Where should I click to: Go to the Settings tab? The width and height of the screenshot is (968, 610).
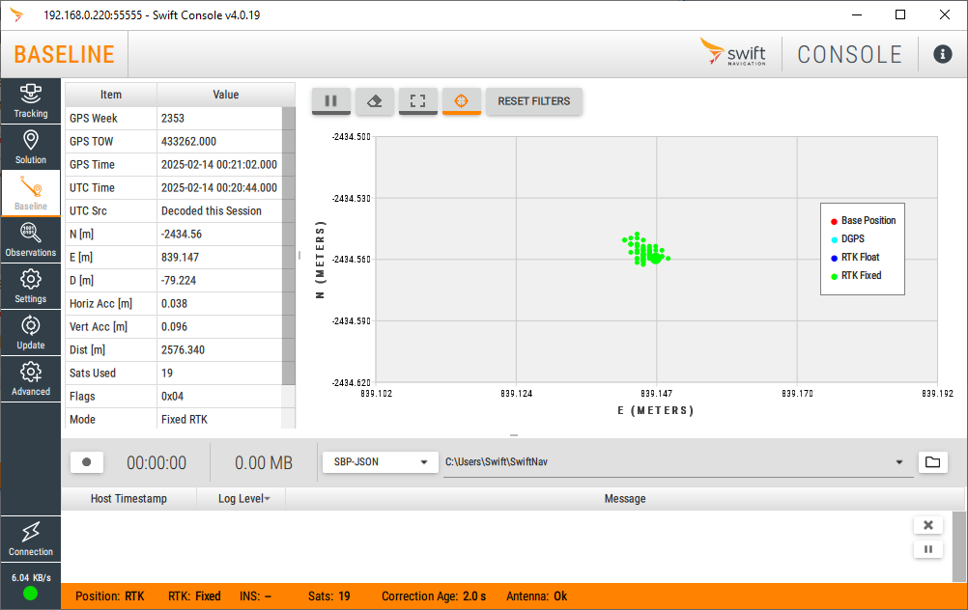30,287
